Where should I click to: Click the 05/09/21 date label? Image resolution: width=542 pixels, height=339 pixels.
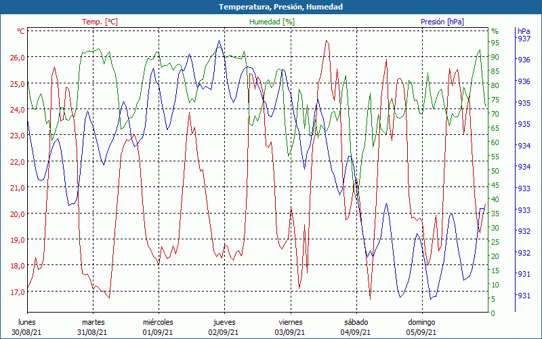click(x=421, y=332)
